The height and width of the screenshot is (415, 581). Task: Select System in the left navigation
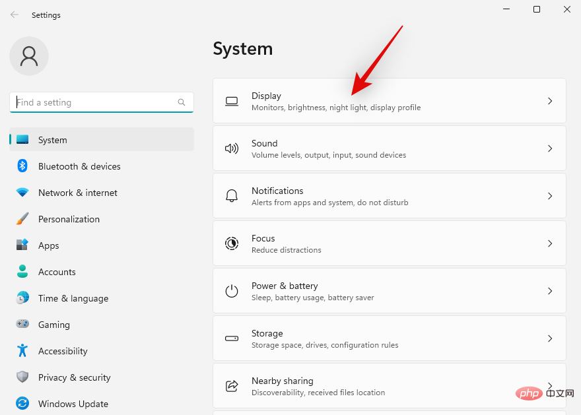(53, 140)
